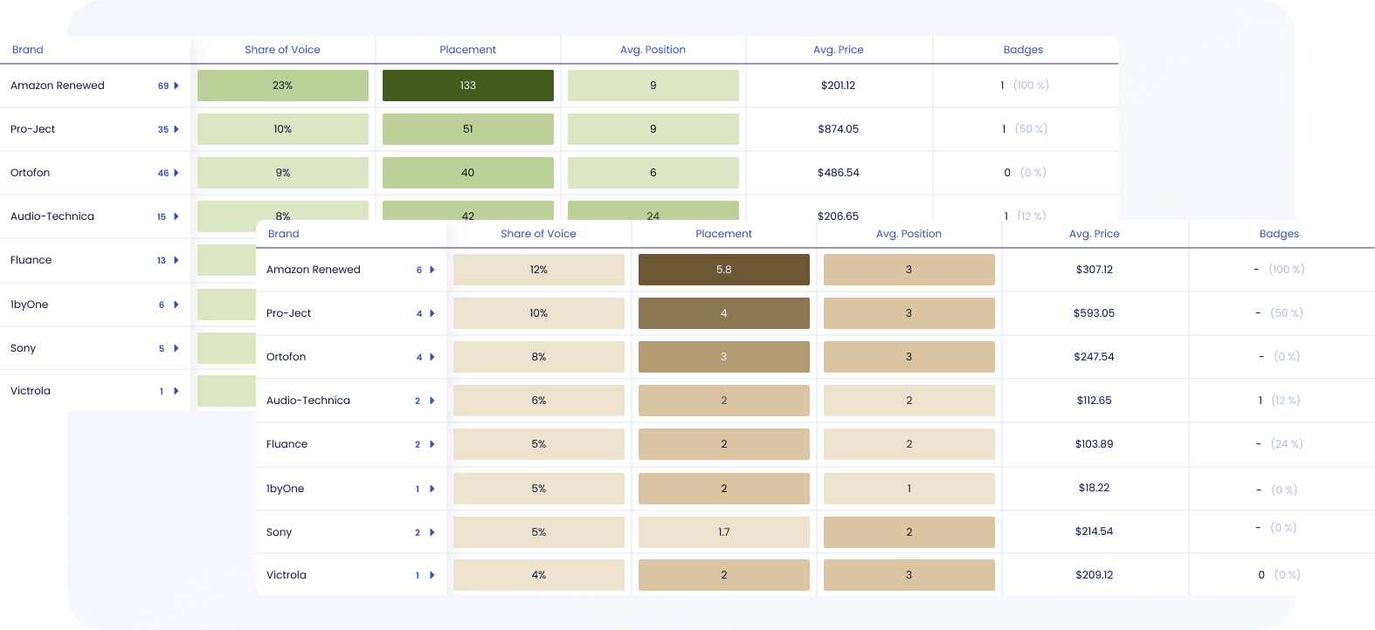Image resolution: width=1375 pixels, height=630 pixels.
Task: Expand Sony row arrow in tan table
Action: click(432, 532)
